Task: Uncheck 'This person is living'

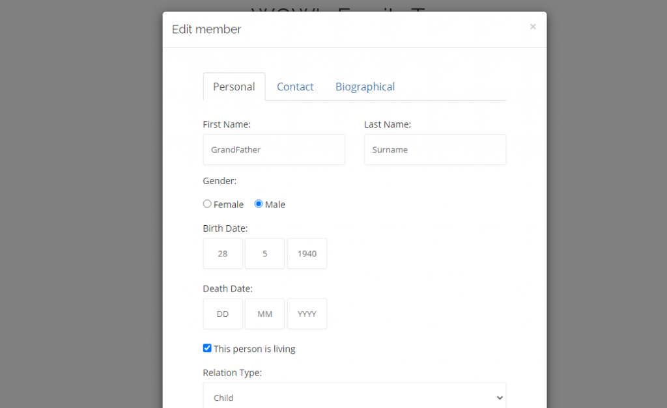Action: [x=206, y=348]
